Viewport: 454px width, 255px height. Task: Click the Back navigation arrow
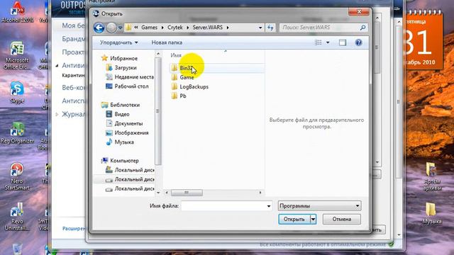(99, 28)
